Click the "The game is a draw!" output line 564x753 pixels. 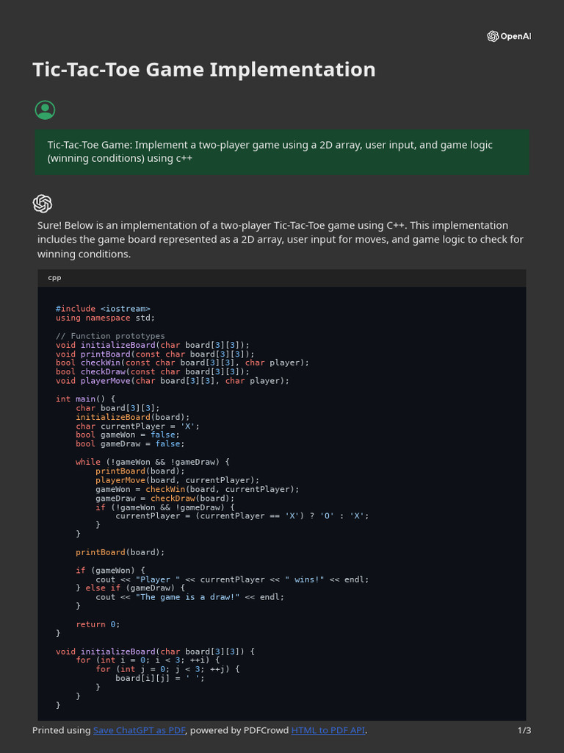(x=189, y=597)
